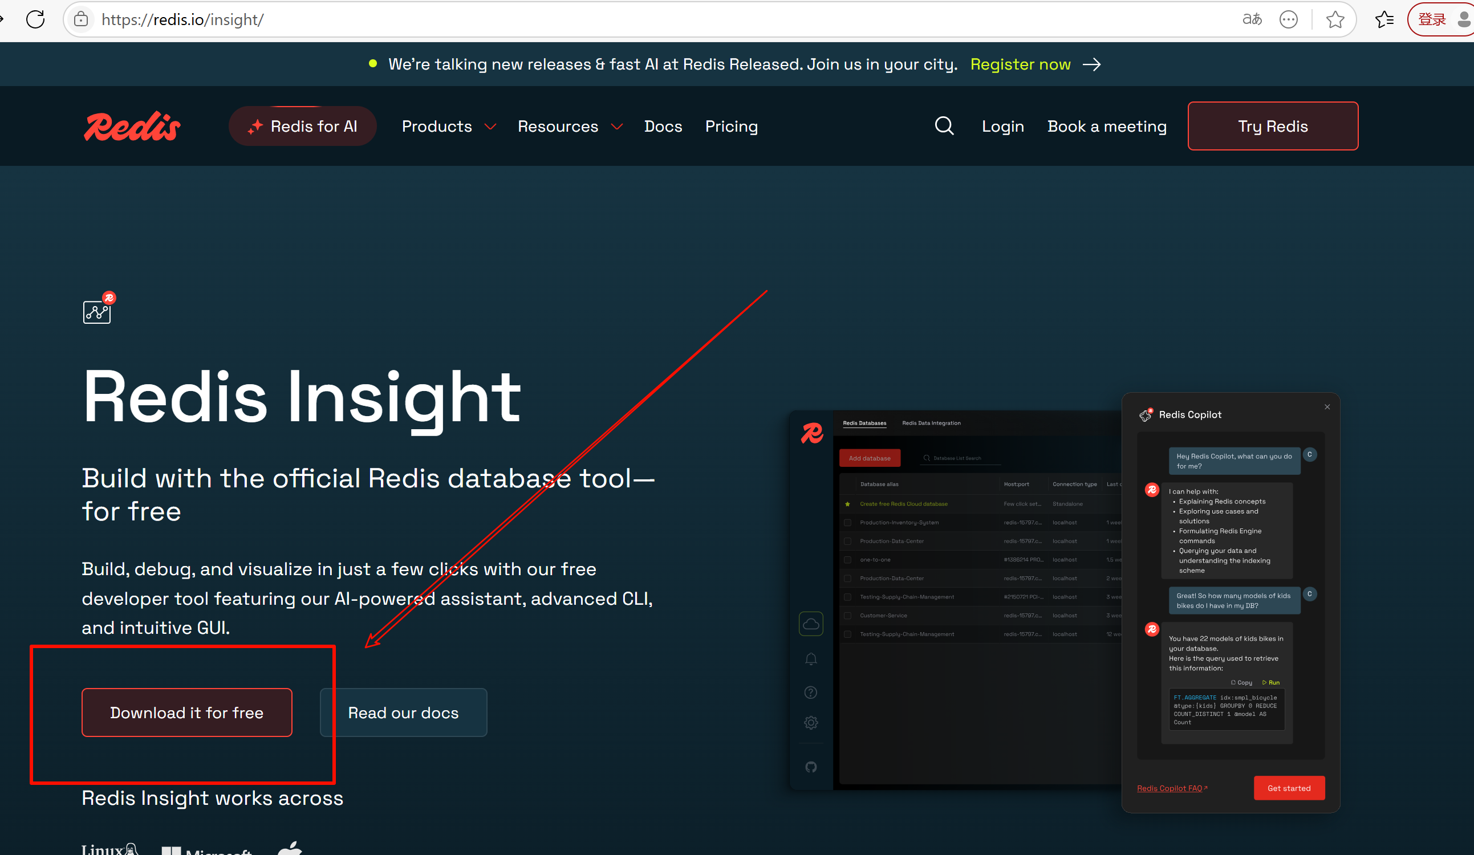The image size is (1474, 855).
Task: Click the site search magnifier icon
Action: [944, 126]
